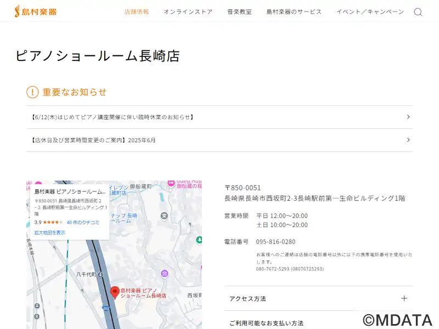The height and width of the screenshot is (329, 439).
Task: Click the 島村楽器 ピアノショールーム長崎店 map label
Action: [143, 293]
